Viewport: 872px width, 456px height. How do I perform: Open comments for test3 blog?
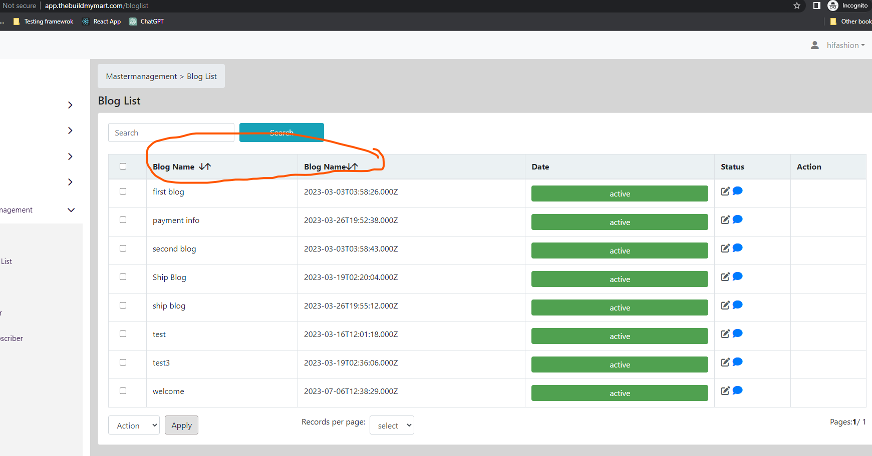click(738, 362)
